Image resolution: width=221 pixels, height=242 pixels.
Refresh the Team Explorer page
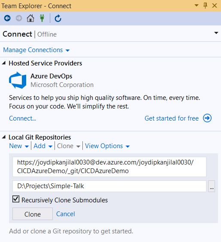coord(58,19)
